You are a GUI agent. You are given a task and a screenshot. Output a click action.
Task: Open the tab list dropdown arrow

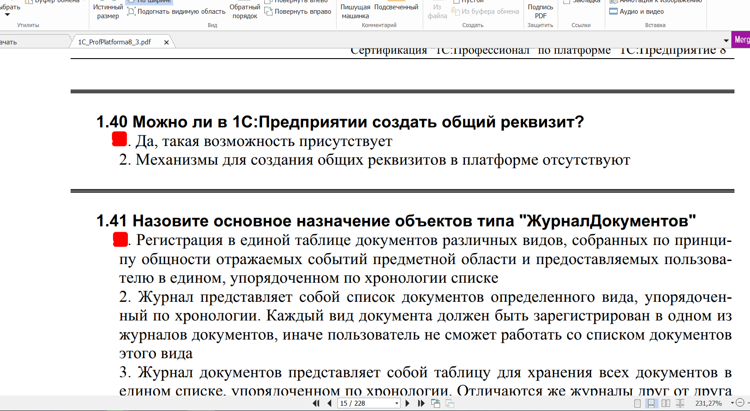pos(726,40)
